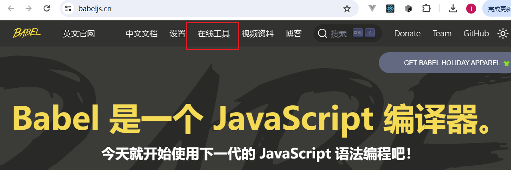This screenshot has height=170, width=511.
Task: Click the 完成更新 update button
Action: [x=497, y=8]
